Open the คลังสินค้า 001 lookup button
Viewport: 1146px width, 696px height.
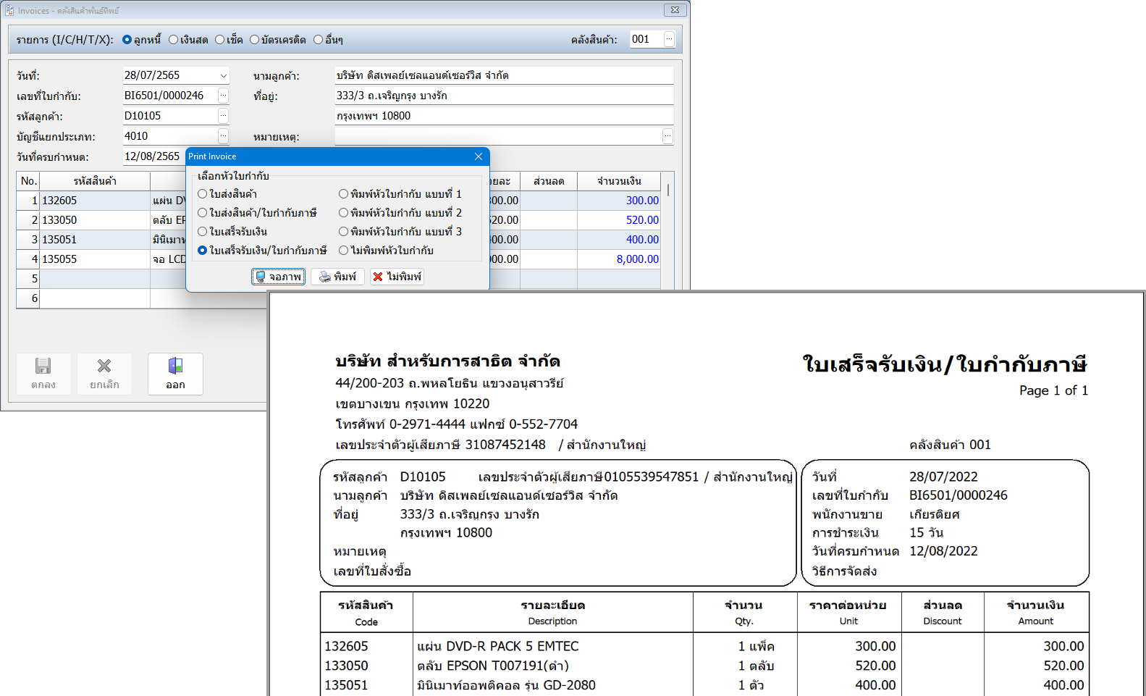[669, 39]
